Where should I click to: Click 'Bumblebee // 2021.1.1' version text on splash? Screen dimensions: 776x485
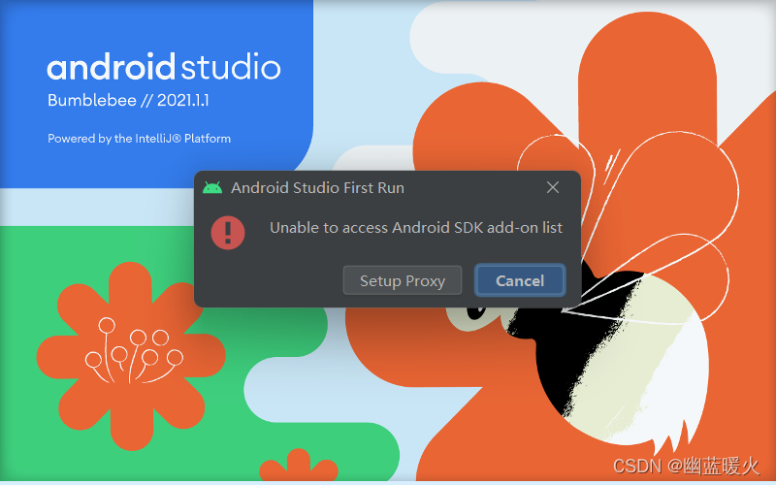(128, 101)
